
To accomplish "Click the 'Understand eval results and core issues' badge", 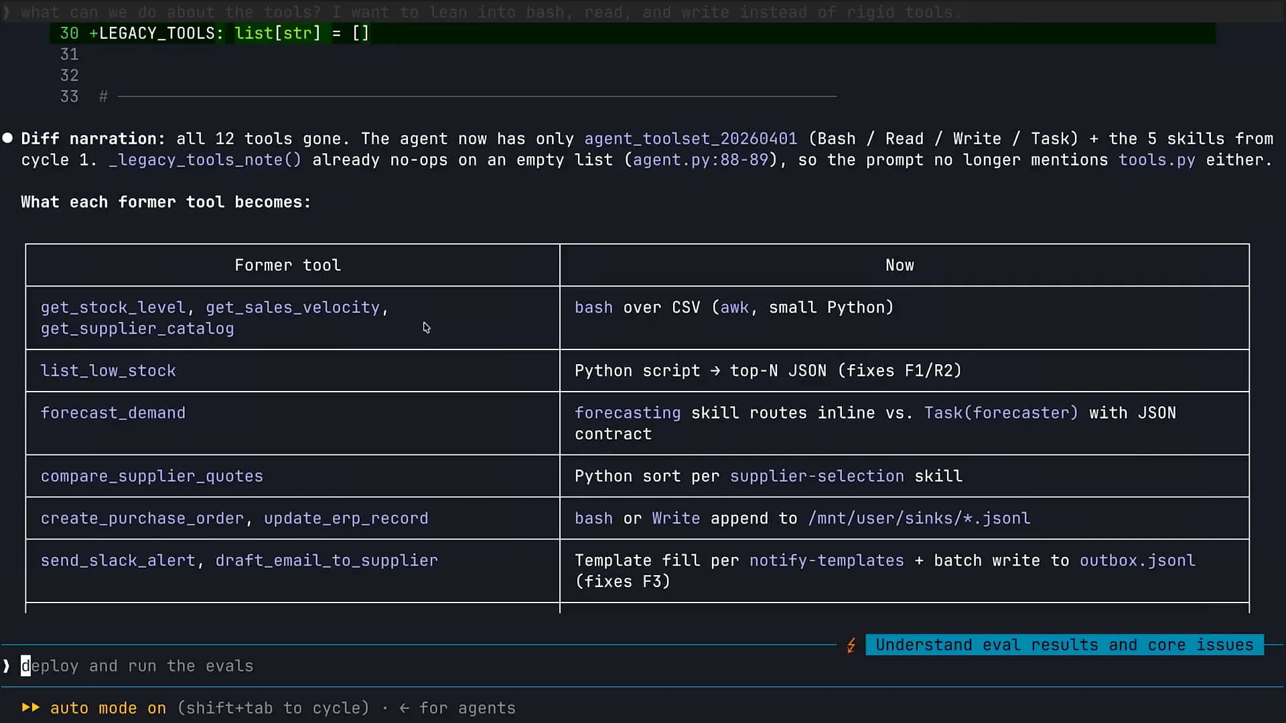I will (x=1064, y=645).
